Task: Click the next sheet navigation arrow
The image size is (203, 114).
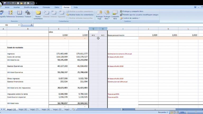Action: click(x=2, y=109)
